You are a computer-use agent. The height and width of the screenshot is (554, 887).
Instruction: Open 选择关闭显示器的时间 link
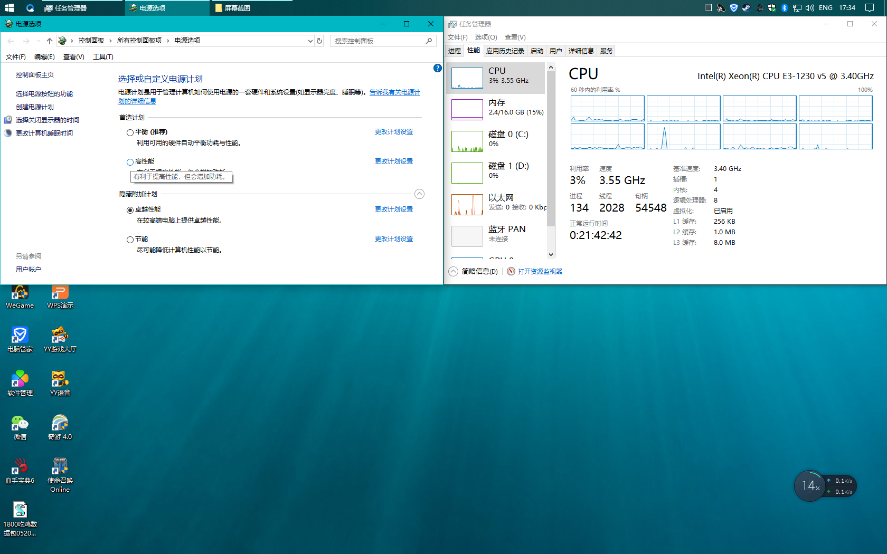[48, 120]
